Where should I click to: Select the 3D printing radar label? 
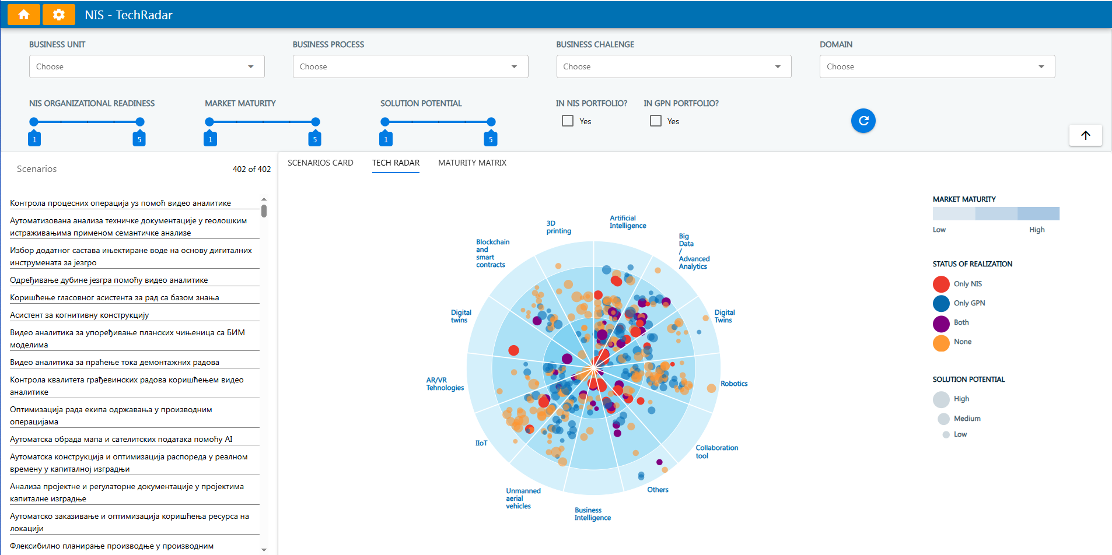pos(559,227)
